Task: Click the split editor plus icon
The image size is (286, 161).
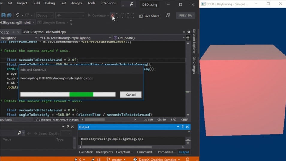Action: point(188,38)
